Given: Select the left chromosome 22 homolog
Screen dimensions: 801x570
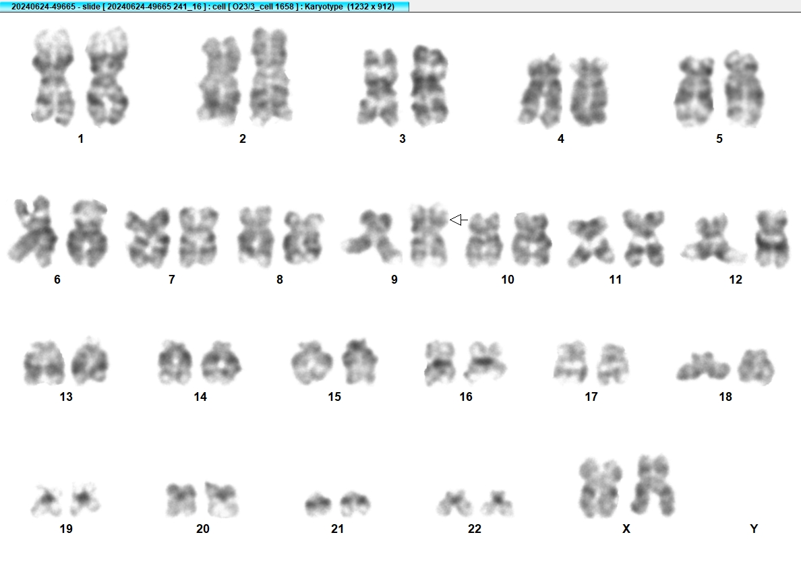Looking at the screenshot, I should pyautogui.click(x=454, y=503).
